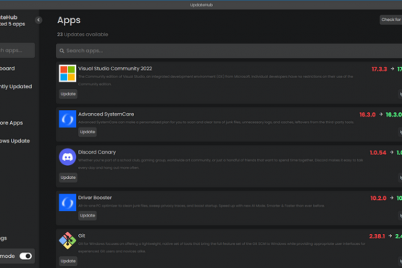
Task: Update Git
Action: click(68, 261)
